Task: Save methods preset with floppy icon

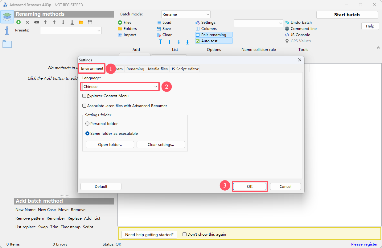Action: pos(90,22)
